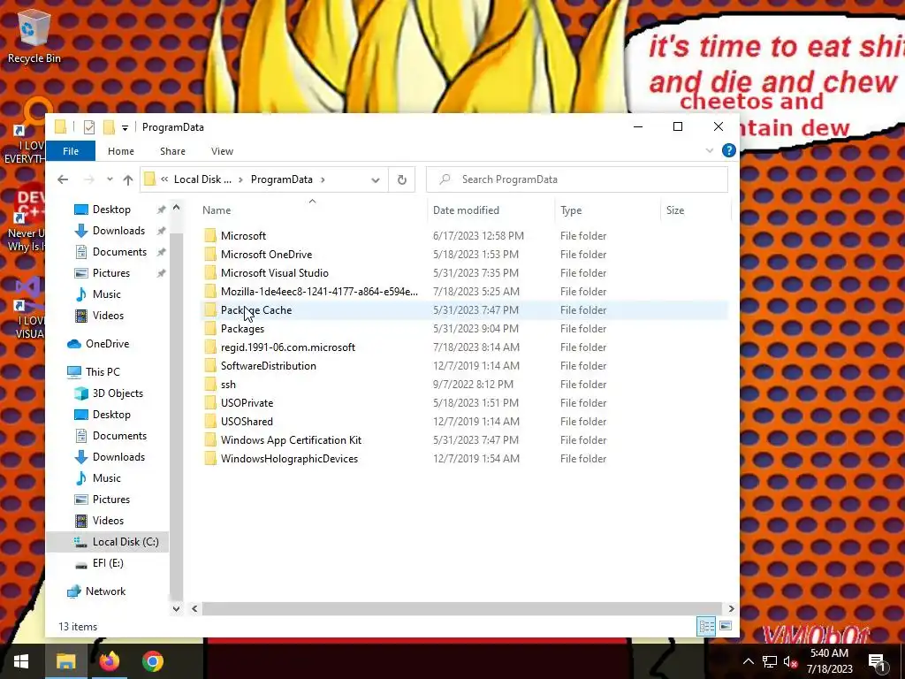Viewport: 905px width, 679px height.
Task: Open the taskbar clock showing 5:40 AM
Action: (x=829, y=661)
